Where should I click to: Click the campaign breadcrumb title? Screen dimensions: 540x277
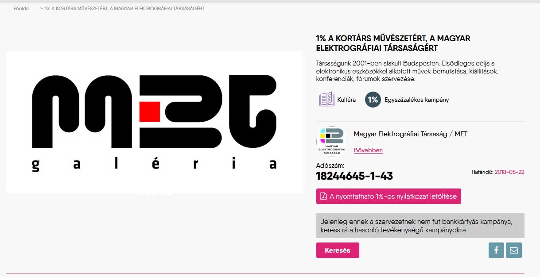pos(124,8)
